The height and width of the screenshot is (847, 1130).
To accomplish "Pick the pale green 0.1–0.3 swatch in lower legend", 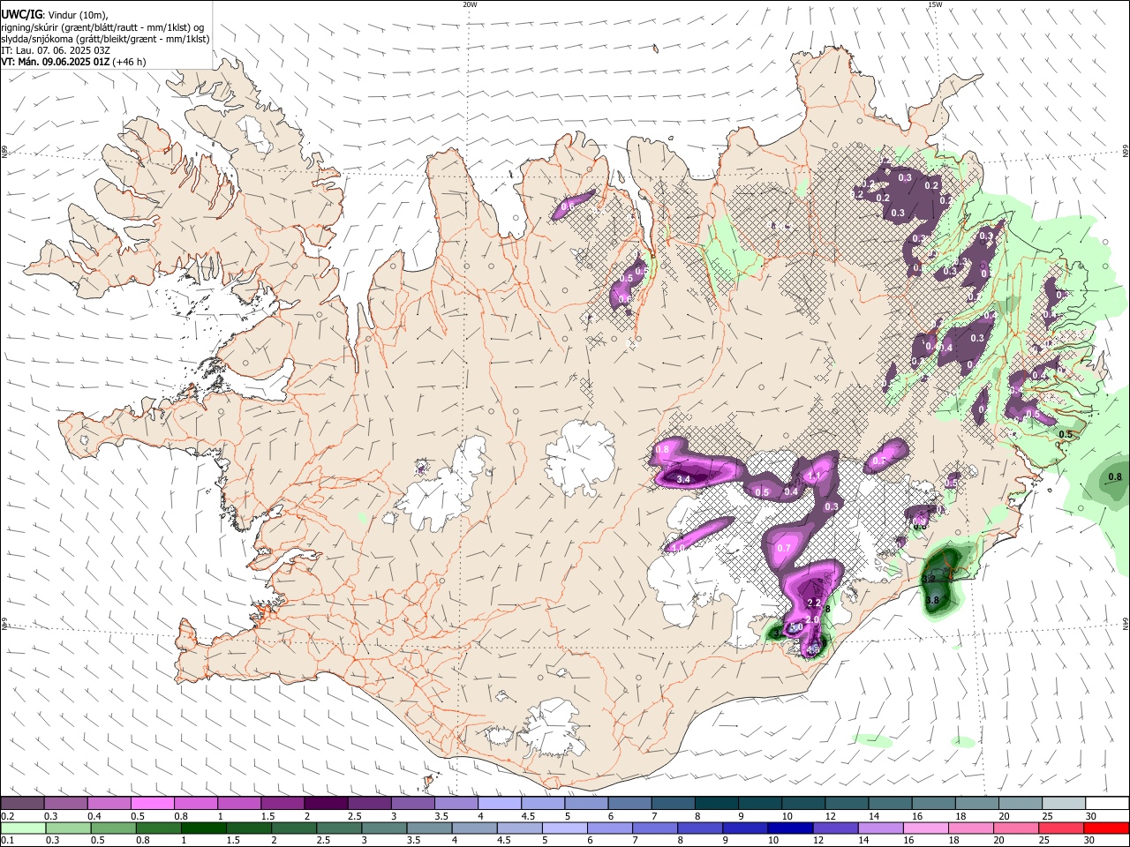I will pyautogui.click(x=22, y=828).
